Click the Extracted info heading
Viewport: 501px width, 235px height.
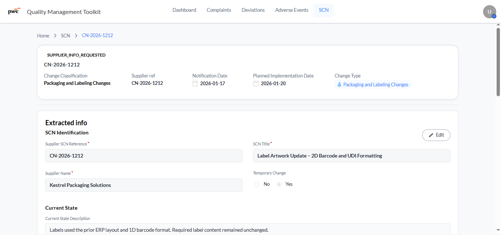(66, 123)
